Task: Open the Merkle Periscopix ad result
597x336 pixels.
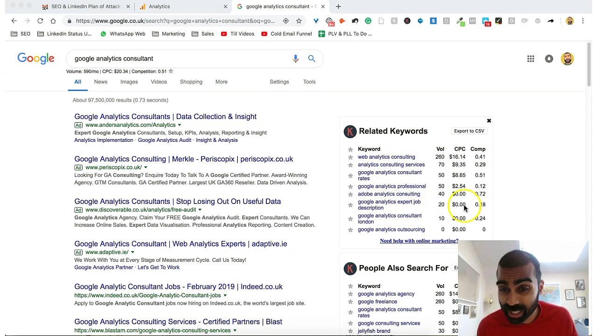Action: [184, 159]
